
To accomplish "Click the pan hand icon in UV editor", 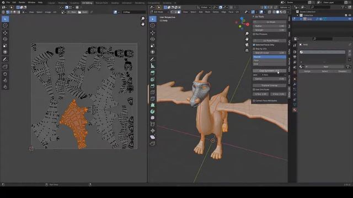I will coord(143,24).
